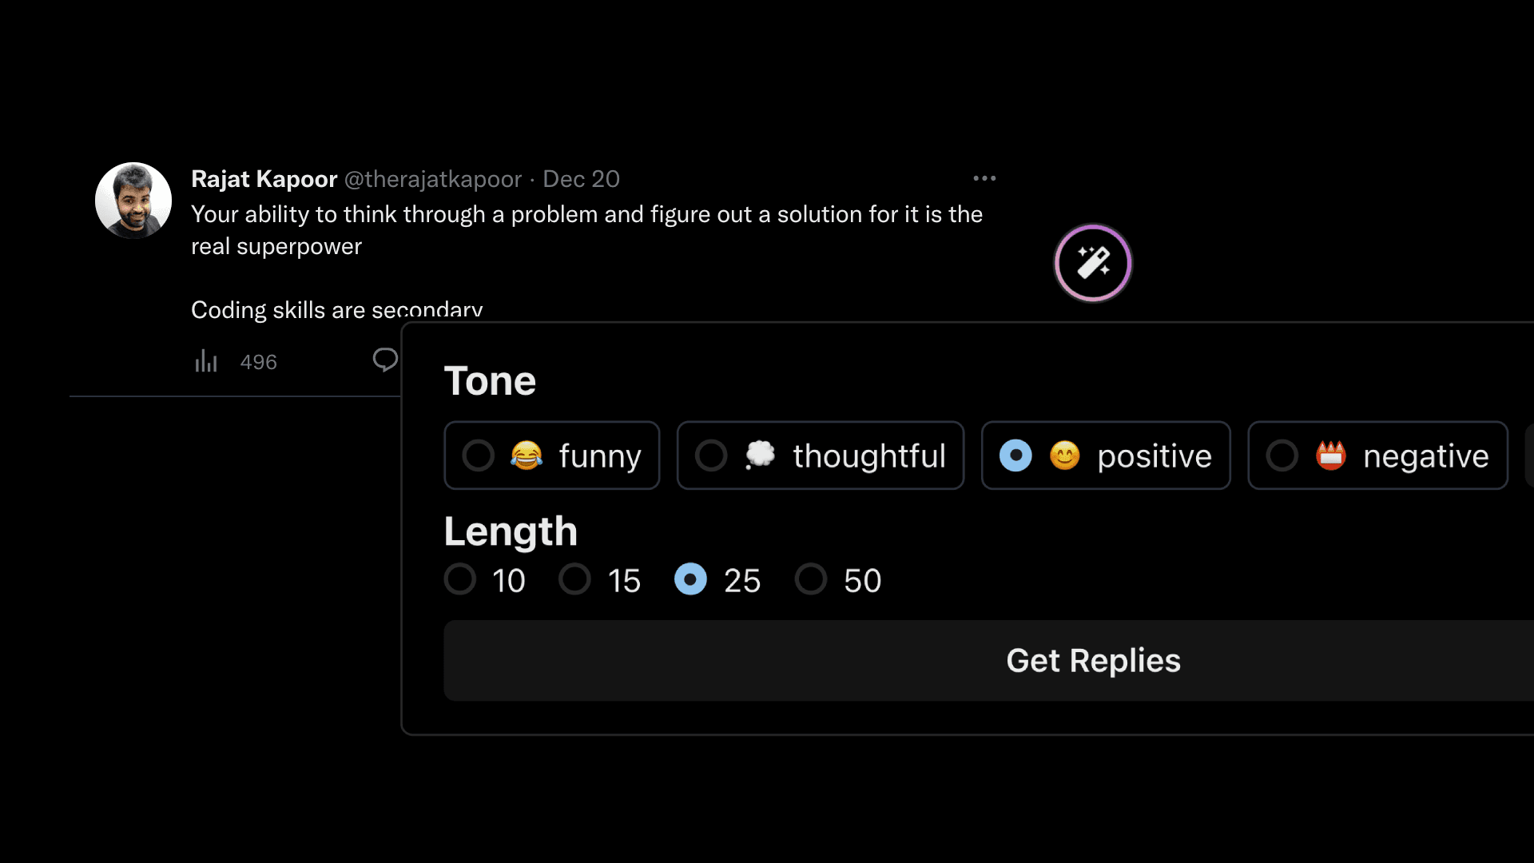Open Rajat Kapoor's profile name link

point(264,179)
